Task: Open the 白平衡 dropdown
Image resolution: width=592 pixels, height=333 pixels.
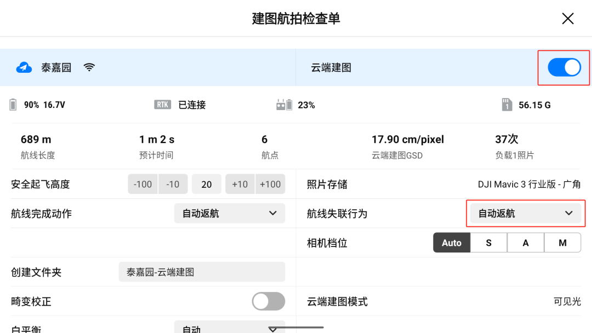Action: pyautogui.click(x=230, y=328)
